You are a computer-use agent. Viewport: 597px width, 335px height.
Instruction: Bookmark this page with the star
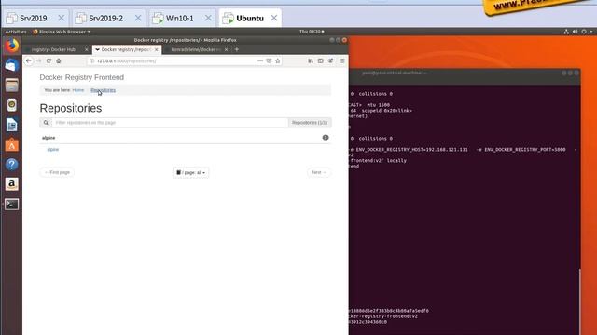(x=278, y=60)
